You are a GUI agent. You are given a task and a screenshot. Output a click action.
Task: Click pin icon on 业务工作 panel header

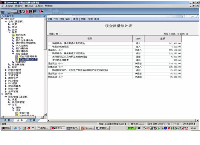click(x=44, y=16)
